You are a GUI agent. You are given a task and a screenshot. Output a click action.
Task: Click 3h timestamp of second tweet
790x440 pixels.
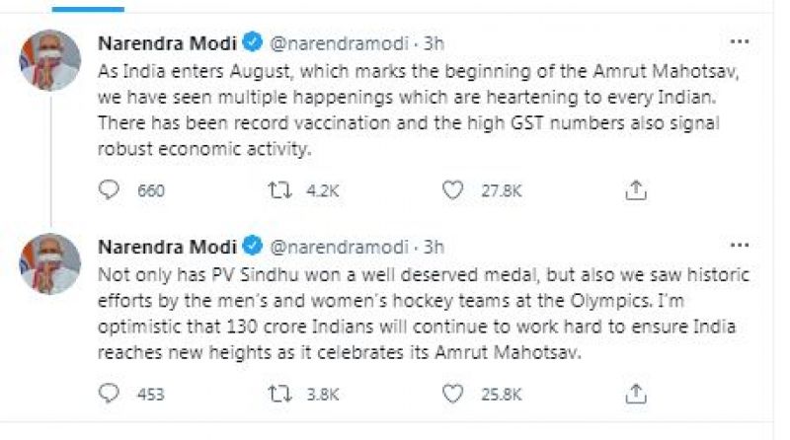434,246
